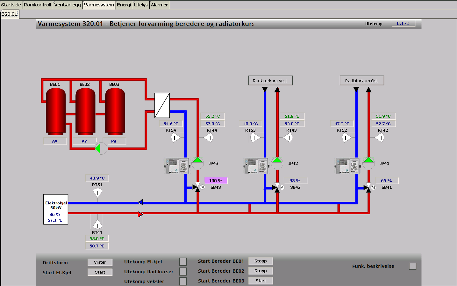457x286 pixels.
Task: Open the Startside tab
Action: pos(11,5)
